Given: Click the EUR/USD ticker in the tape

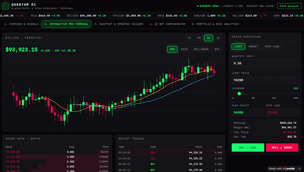Looking at the screenshot, I should point(209,16).
